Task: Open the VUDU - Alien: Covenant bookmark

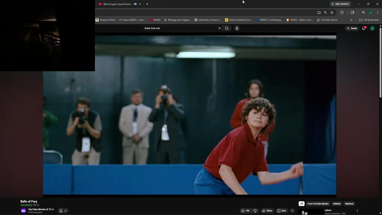Action: click(x=300, y=20)
